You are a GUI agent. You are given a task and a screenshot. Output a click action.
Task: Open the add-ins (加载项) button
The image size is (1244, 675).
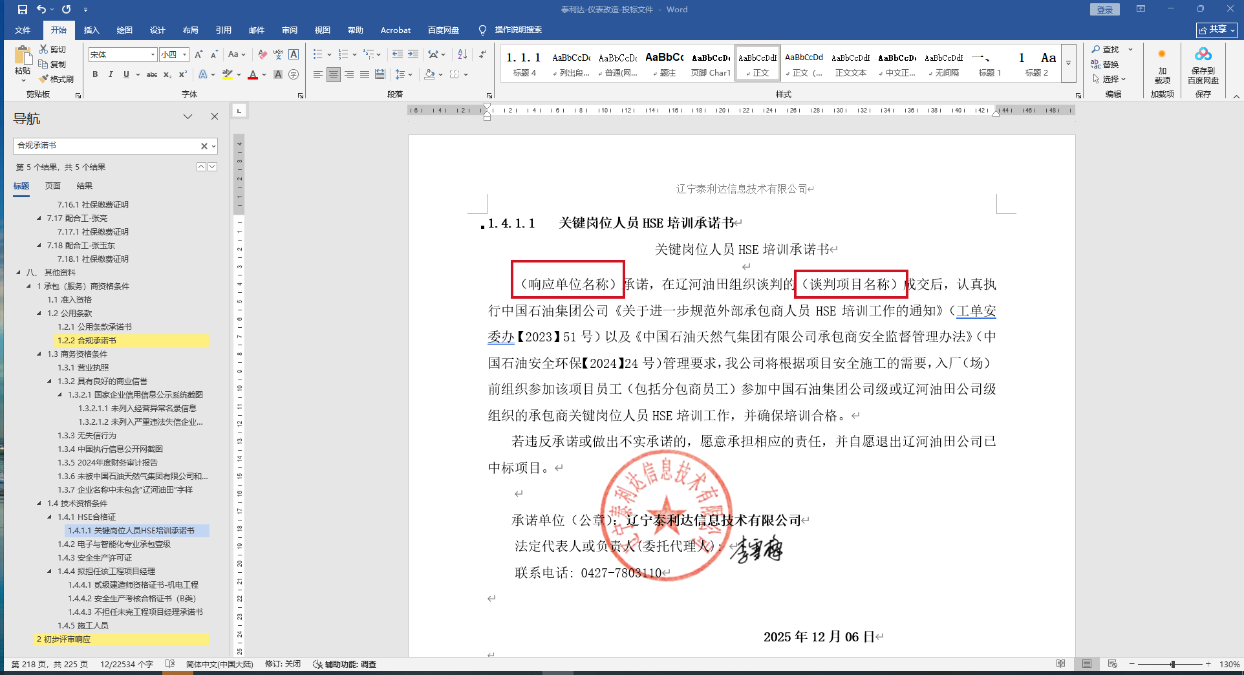(x=1163, y=65)
